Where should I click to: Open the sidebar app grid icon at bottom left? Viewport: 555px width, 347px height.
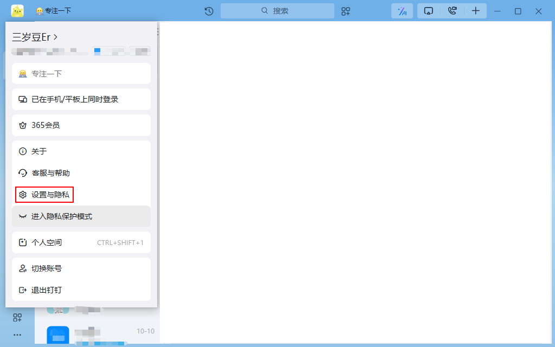tap(17, 318)
